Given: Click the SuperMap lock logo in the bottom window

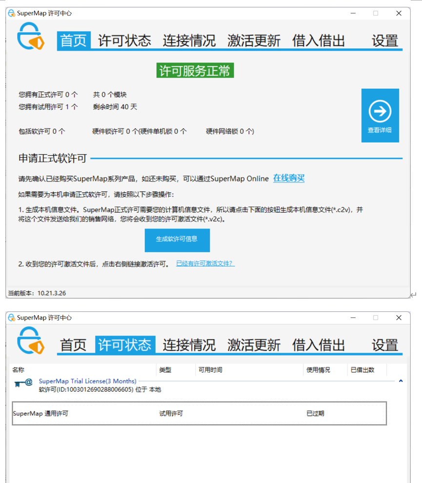Looking at the screenshot, I should [31, 341].
